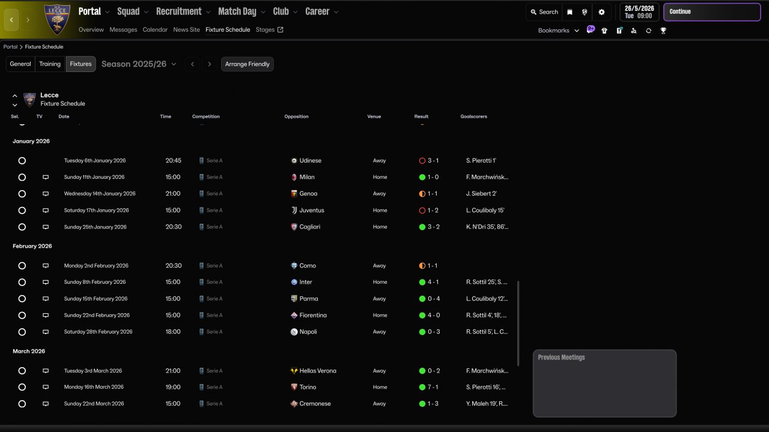Go to the next season with right chevron
The image size is (769, 432).
coord(209,64)
